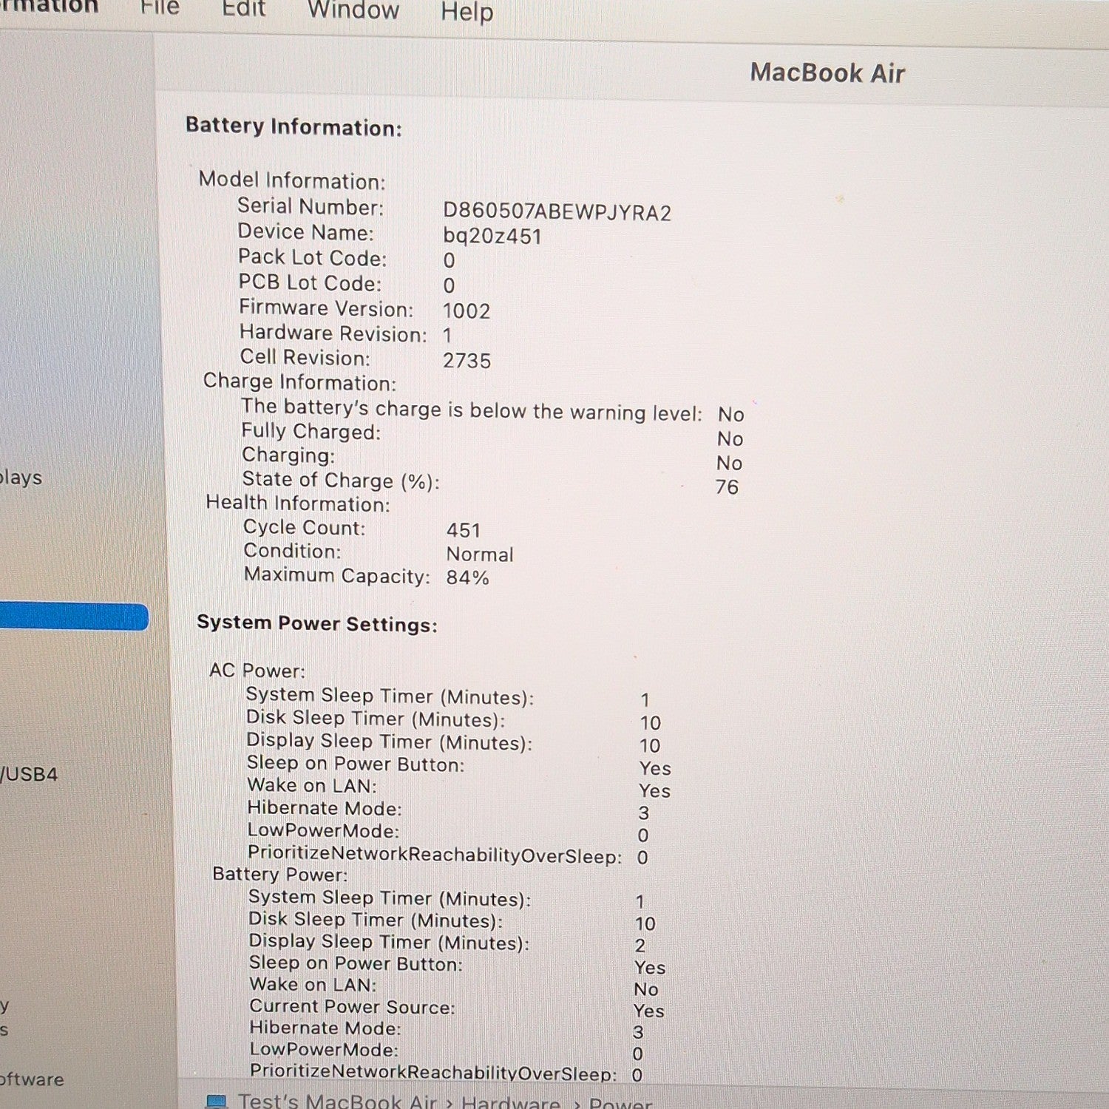Click LowPowerMode label under AC Power

click(x=323, y=830)
